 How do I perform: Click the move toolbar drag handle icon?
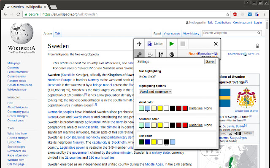pyautogui.click(x=140, y=44)
